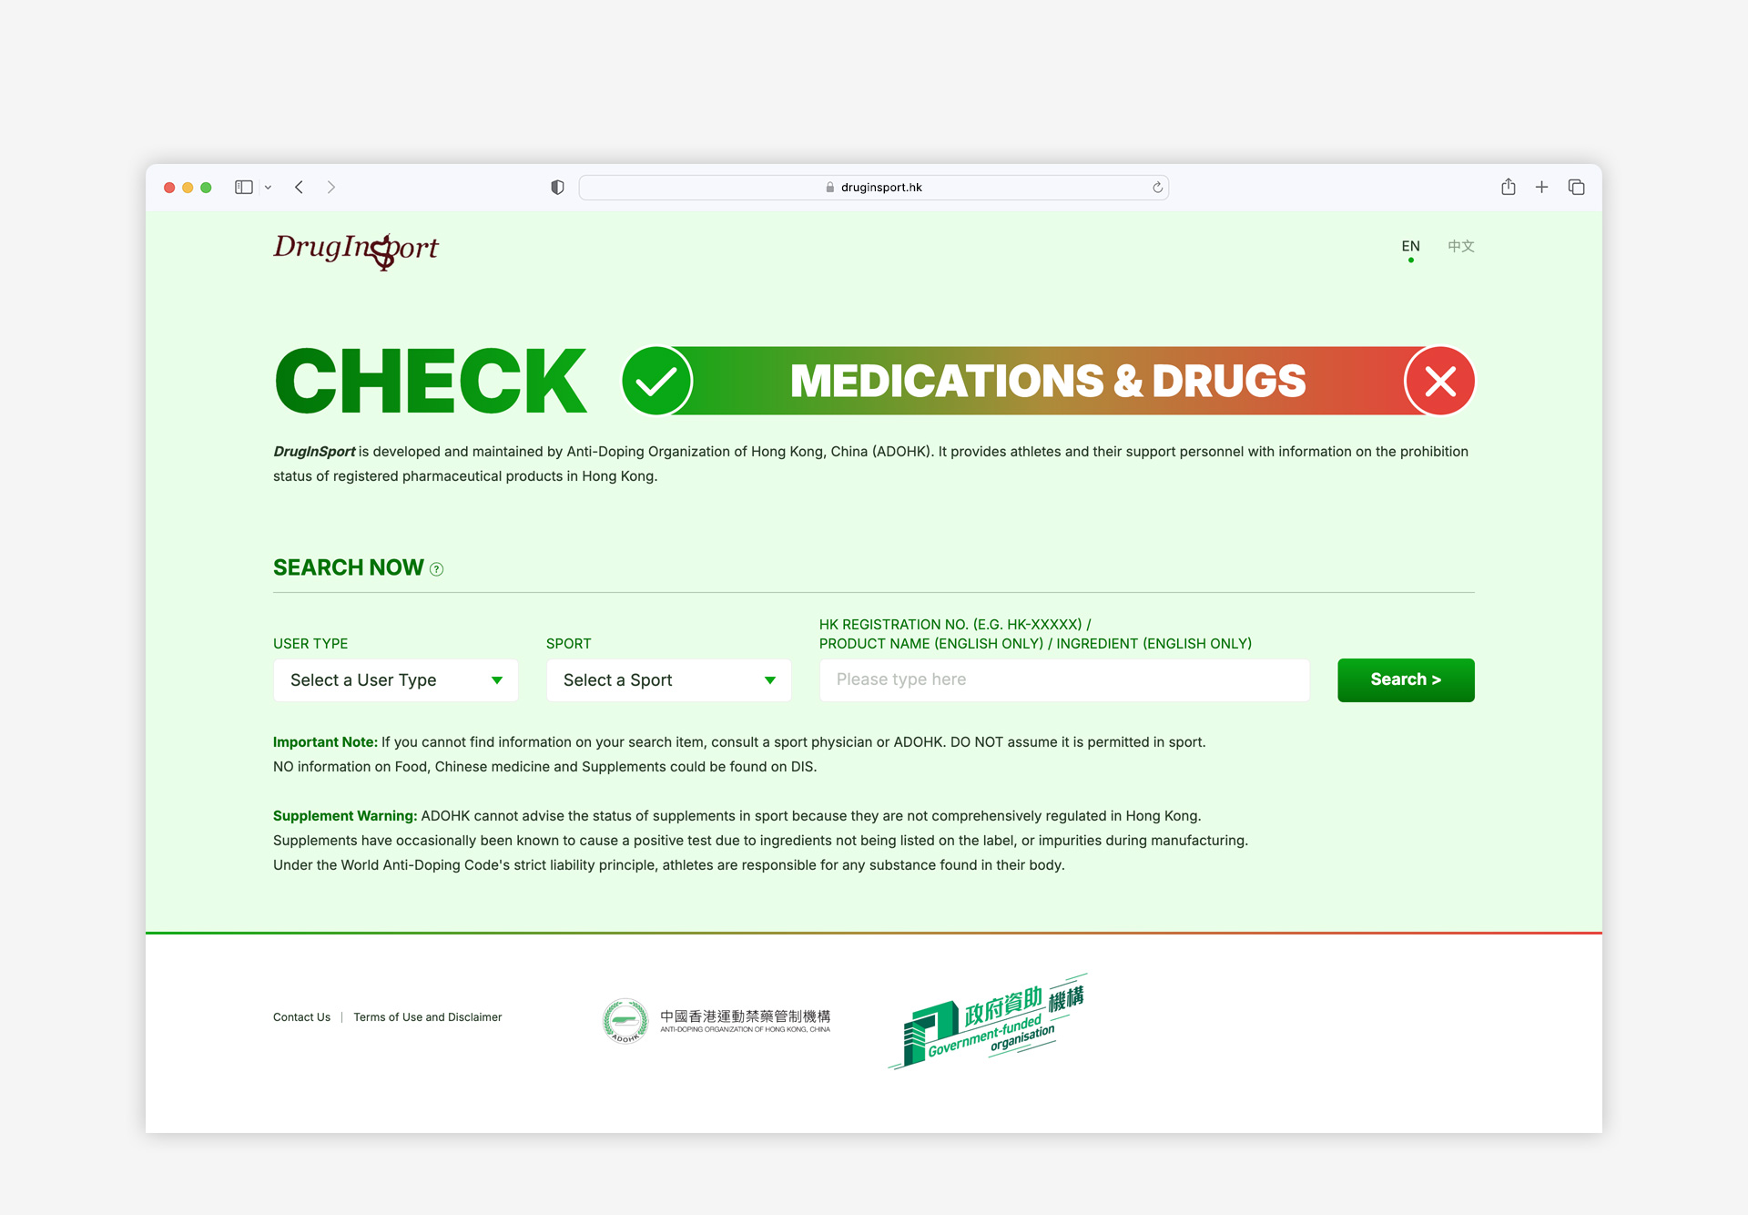Add a new tab with the plus icon
This screenshot has width=1748, height=1215.
pos(1541,188)
